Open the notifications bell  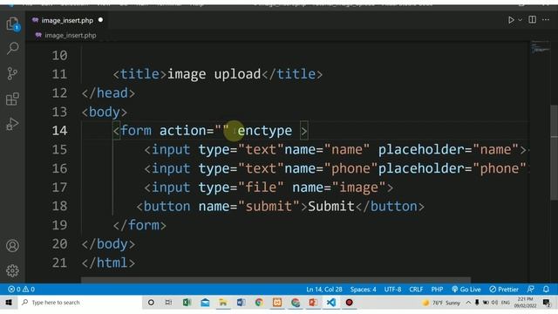click(x=546, y=289)
